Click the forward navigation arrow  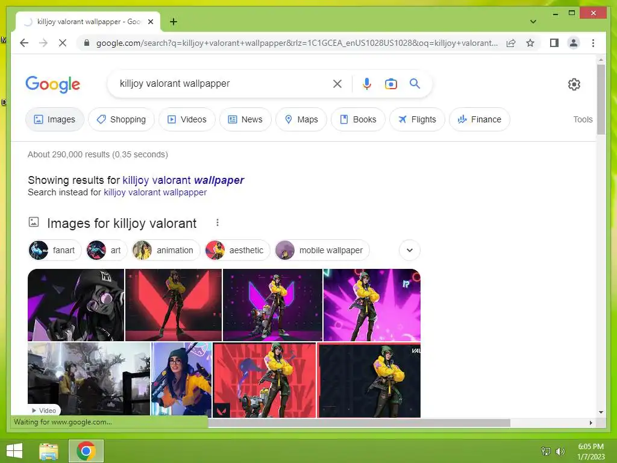coord(43,43)
